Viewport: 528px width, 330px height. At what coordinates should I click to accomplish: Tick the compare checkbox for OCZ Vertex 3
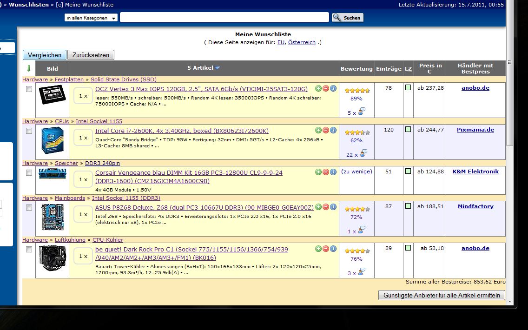29,89
